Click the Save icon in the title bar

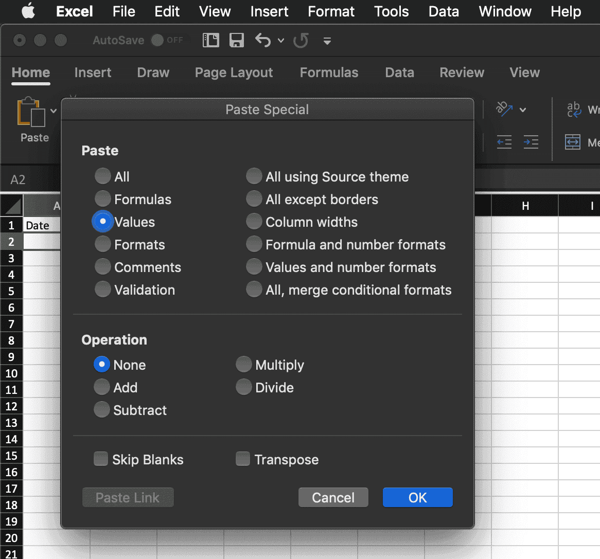236,40
